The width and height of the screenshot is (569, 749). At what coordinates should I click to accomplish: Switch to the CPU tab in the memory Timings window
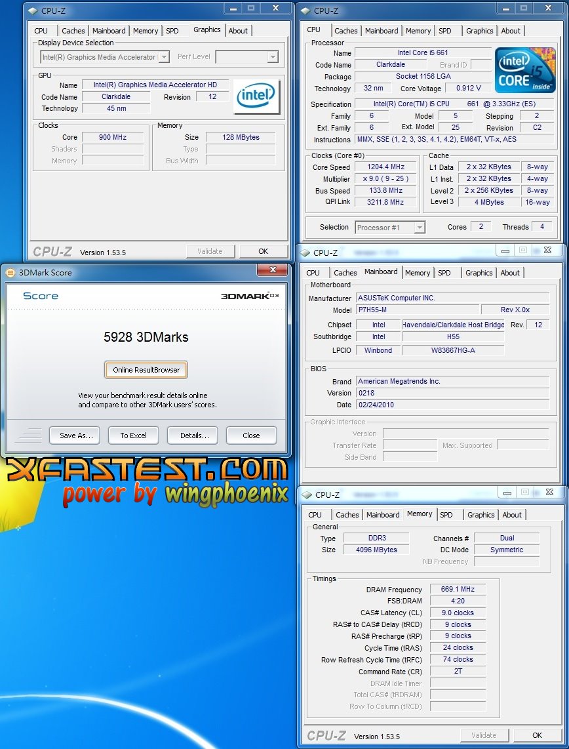315,515
